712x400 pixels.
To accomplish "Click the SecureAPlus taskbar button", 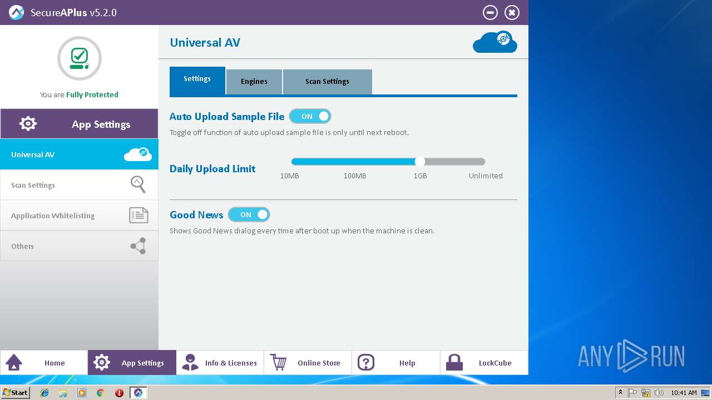I will click(x=138, y=393).
